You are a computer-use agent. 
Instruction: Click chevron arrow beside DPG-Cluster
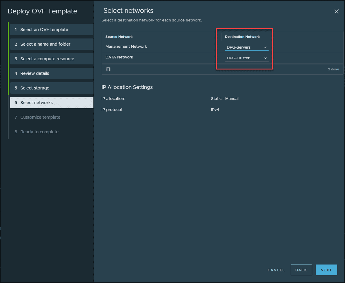pyautogui.click(x=265, y=58)
